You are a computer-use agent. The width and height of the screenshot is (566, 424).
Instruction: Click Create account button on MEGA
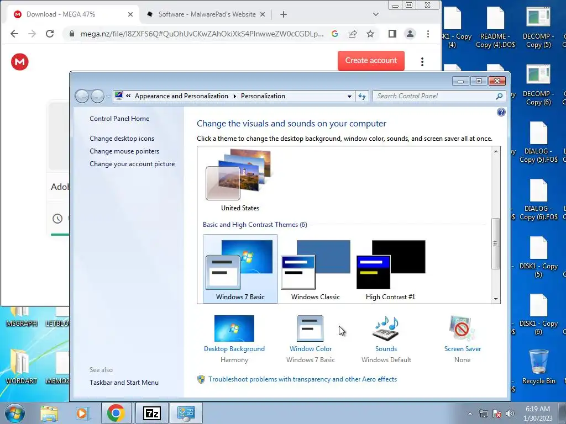(x=371, y=61)
